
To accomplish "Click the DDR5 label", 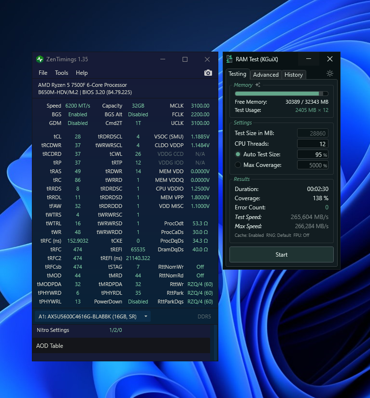I will coord(204,316).
